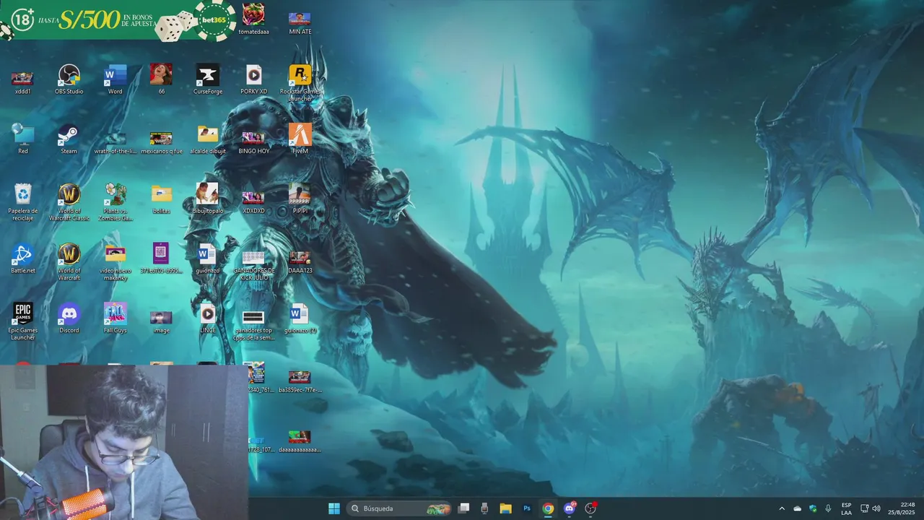Screen dimensions: 924x520
Task: Select the World of Warcraft shortcut below Classic
Action: click(x=69, y=262)
